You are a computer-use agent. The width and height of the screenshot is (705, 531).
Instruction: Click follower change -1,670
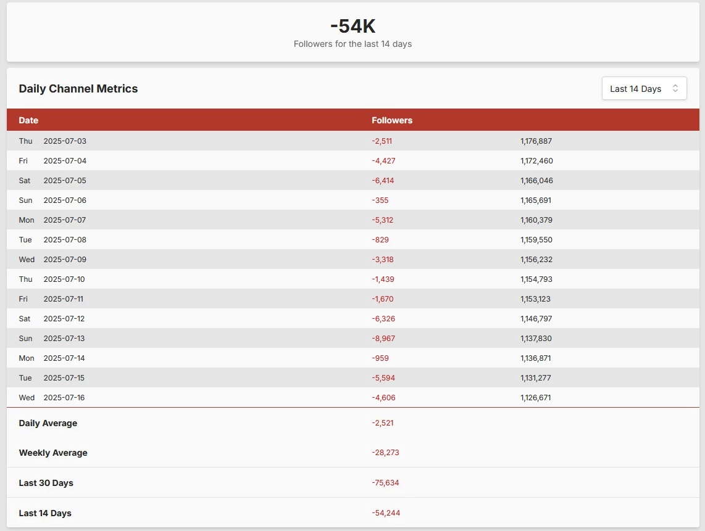[x=383, y=299]
